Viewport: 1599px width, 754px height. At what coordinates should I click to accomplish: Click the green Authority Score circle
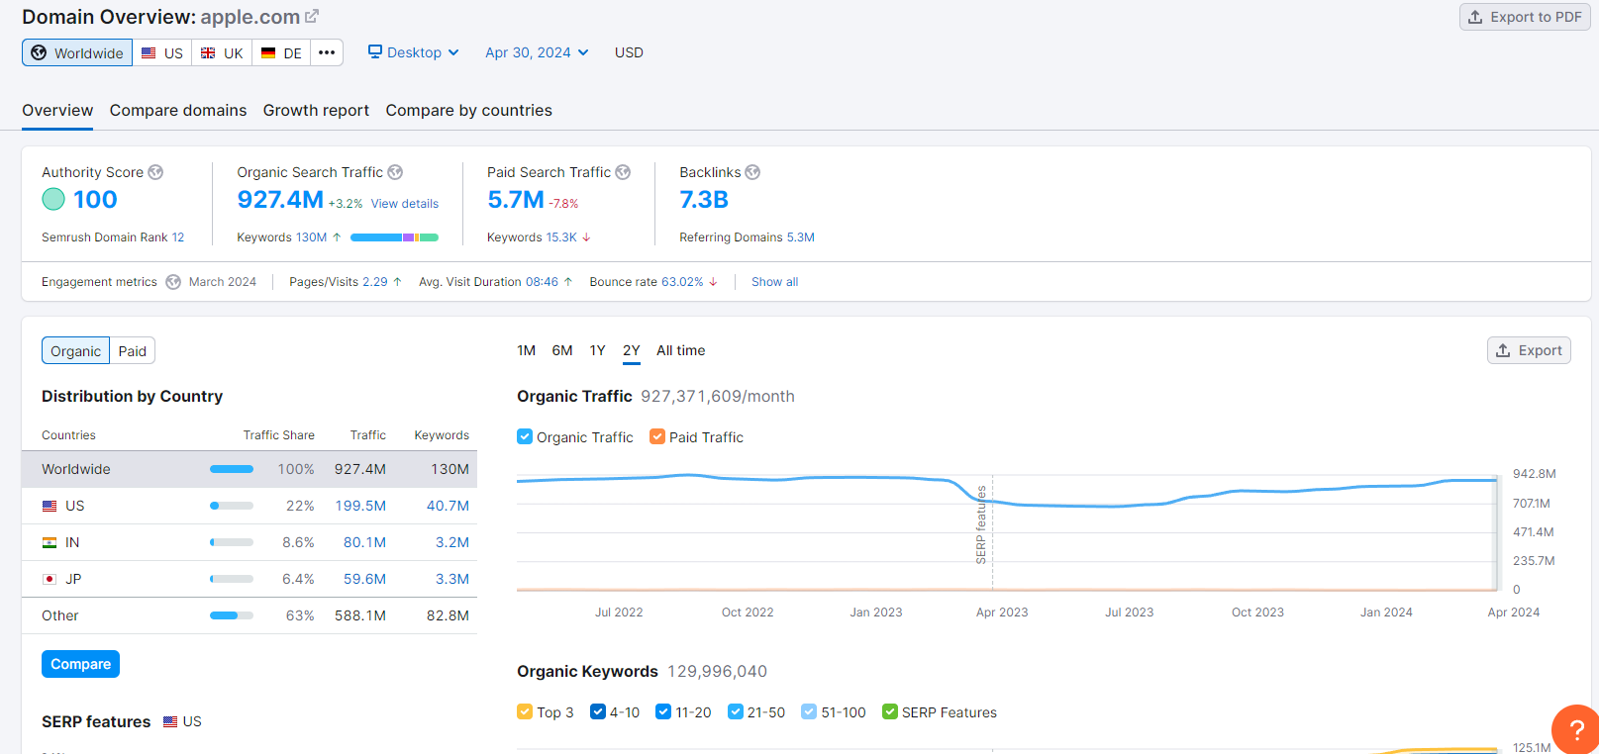pos(53,199)
